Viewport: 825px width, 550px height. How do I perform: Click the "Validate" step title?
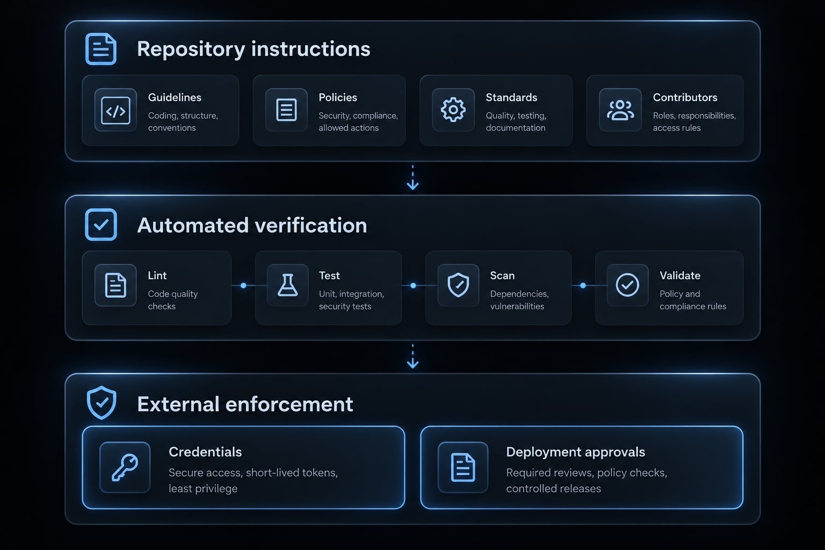(680, 276)
